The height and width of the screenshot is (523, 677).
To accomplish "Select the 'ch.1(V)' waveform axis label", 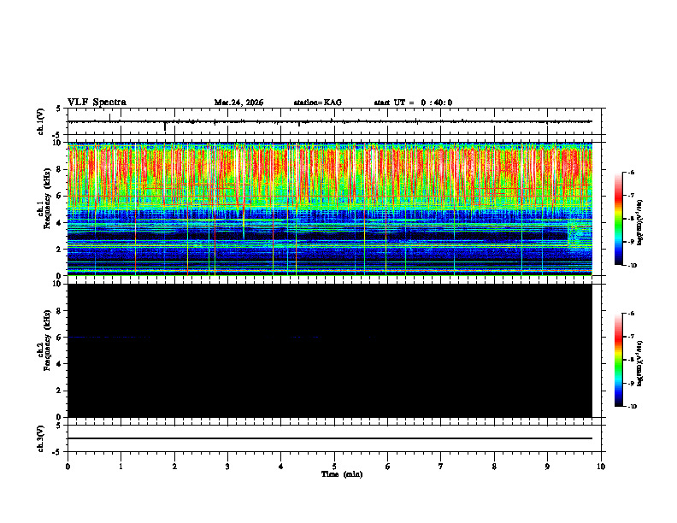I will point(41,121).
